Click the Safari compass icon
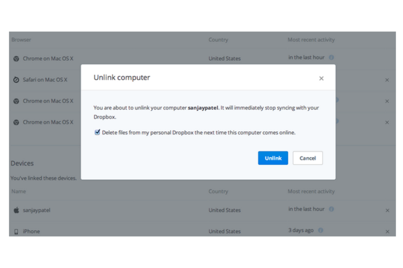 (16, 80)
